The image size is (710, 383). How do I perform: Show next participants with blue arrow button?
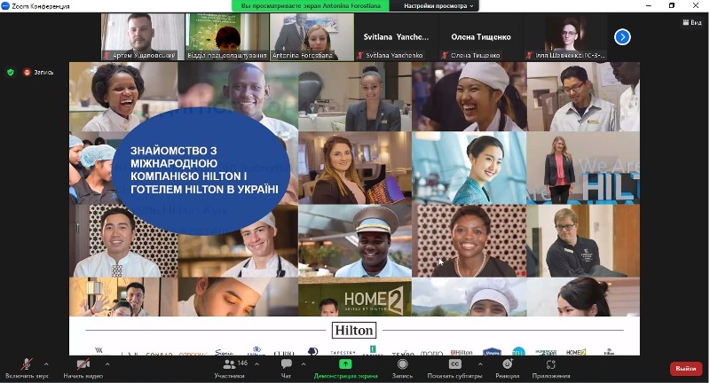(623, 37)
